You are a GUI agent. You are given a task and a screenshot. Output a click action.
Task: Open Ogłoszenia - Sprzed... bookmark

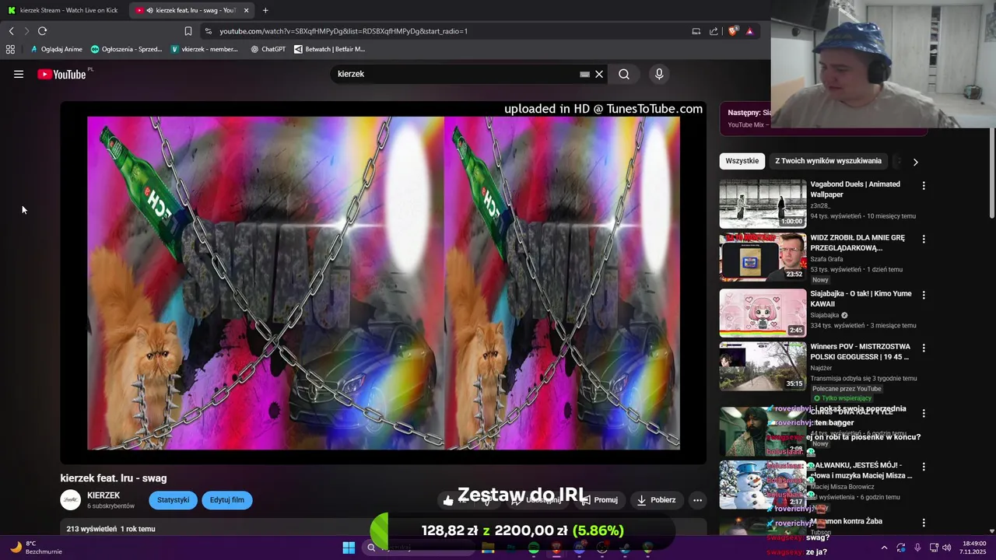click(126, 49)
